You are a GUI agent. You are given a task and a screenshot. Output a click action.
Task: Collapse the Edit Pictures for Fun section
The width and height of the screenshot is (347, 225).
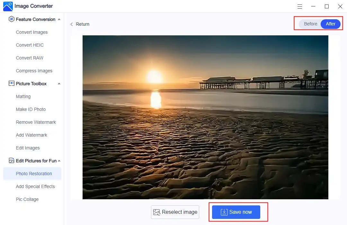(x=59, y=161)
